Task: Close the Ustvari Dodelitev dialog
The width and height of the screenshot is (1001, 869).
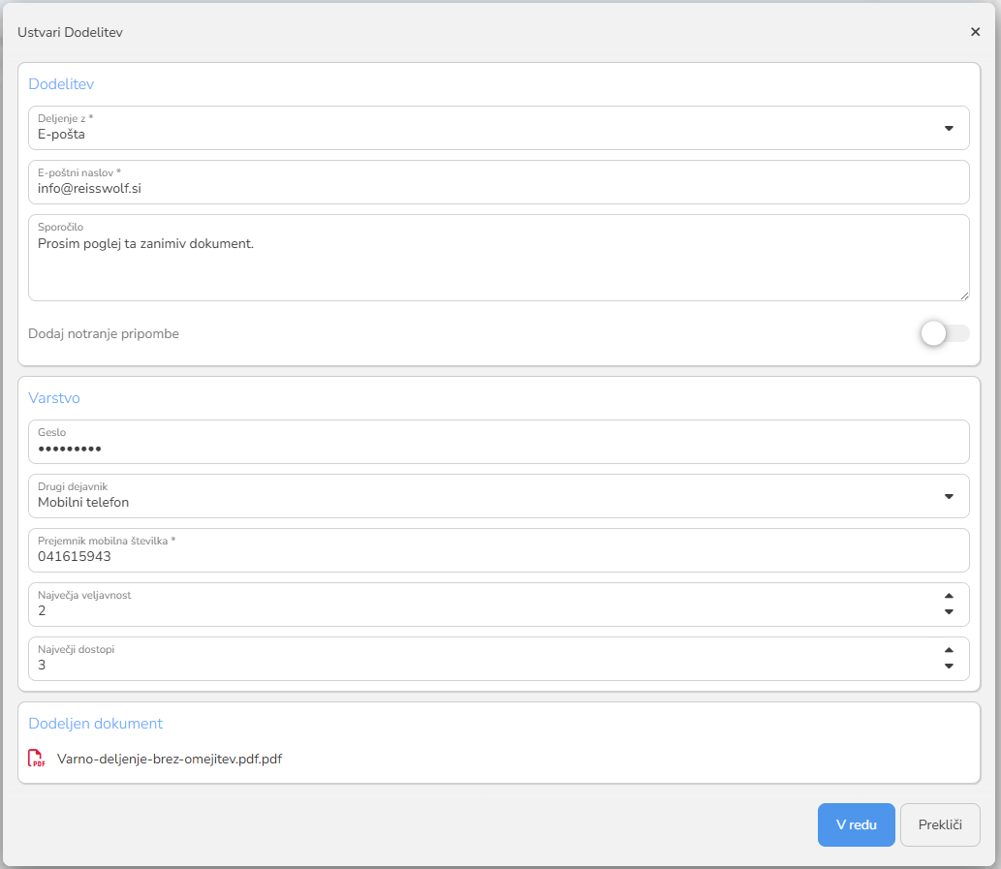Action: click(x=975, y=32)
